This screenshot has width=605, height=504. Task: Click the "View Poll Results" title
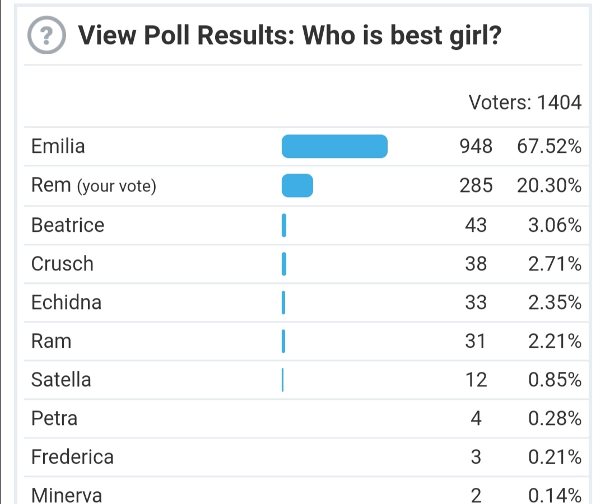tap(290, 37)
